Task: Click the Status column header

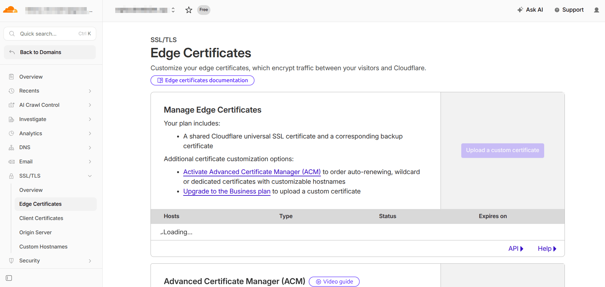Action: tap(387, 216)
